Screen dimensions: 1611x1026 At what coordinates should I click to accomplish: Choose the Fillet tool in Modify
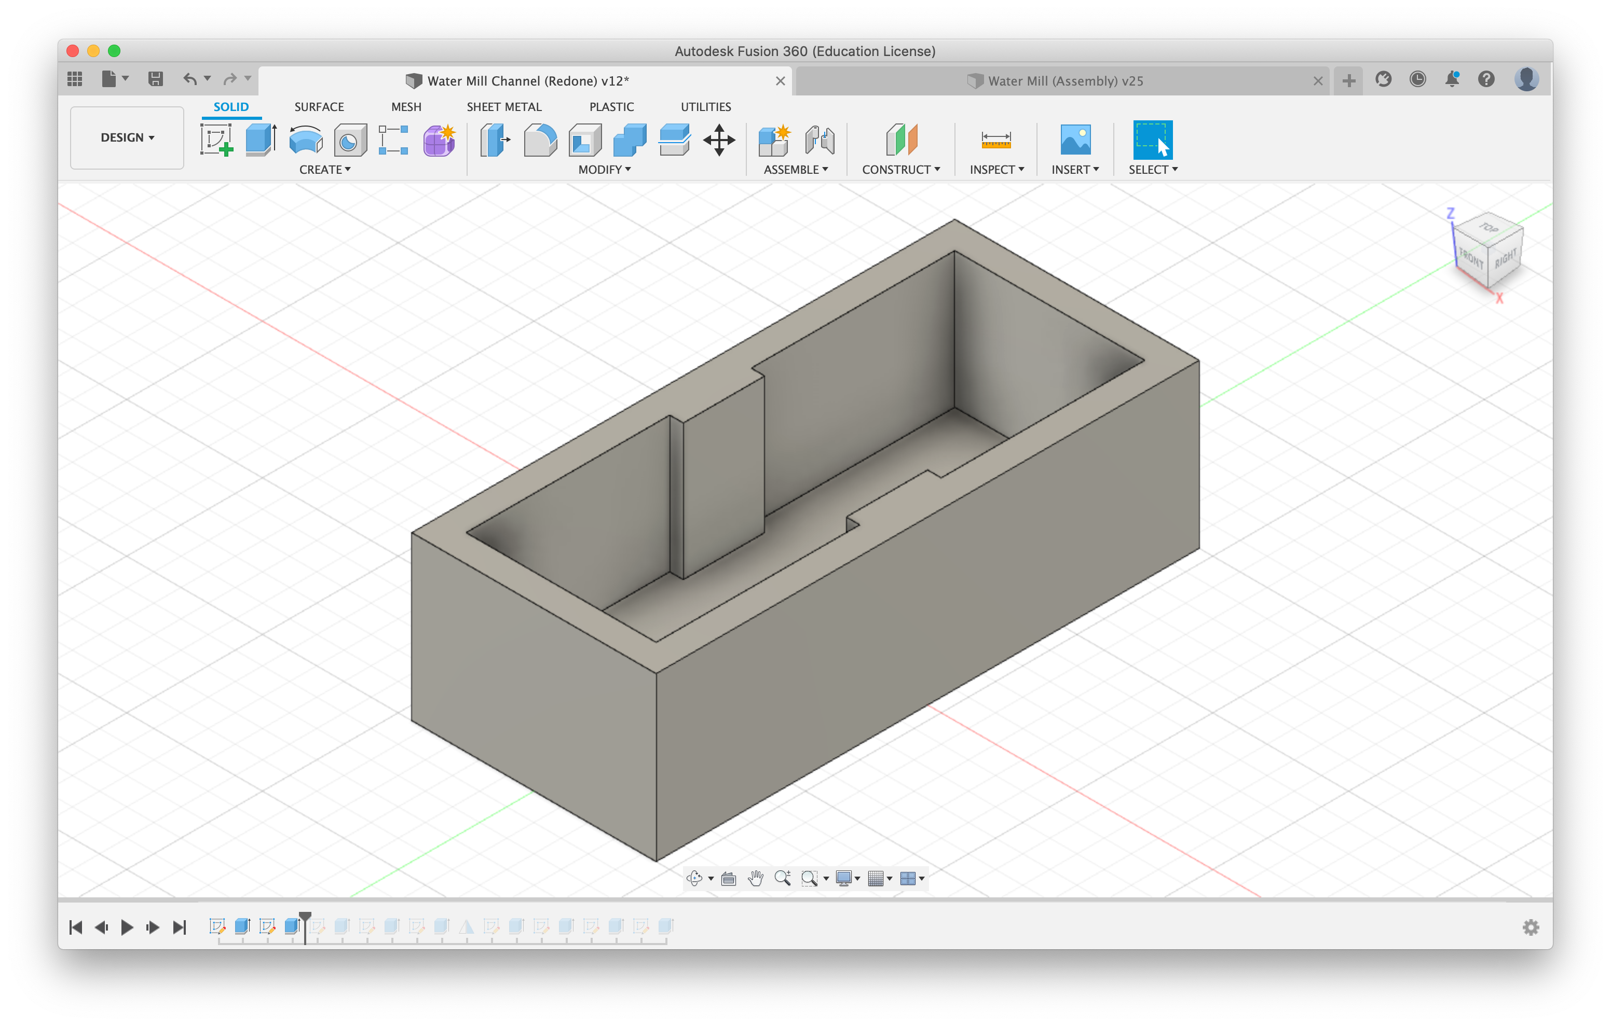pyautogui.click(x=540, y=140)
